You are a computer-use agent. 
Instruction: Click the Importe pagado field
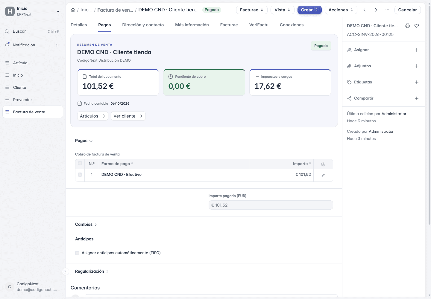[x=271, y=205]
